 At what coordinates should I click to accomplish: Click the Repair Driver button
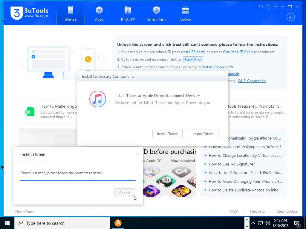[x=193, y=59]
